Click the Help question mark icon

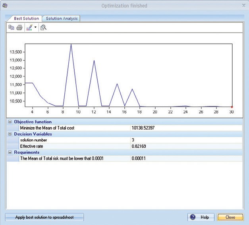(x=193, y=217)
